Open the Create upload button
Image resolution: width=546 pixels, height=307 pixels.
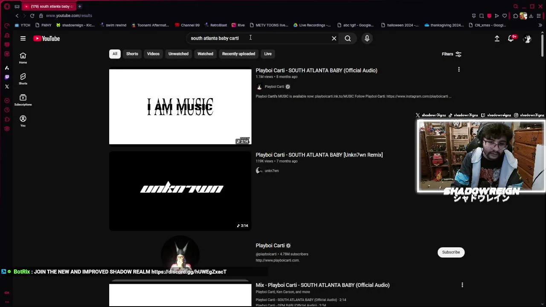click(x=497, y=38)
